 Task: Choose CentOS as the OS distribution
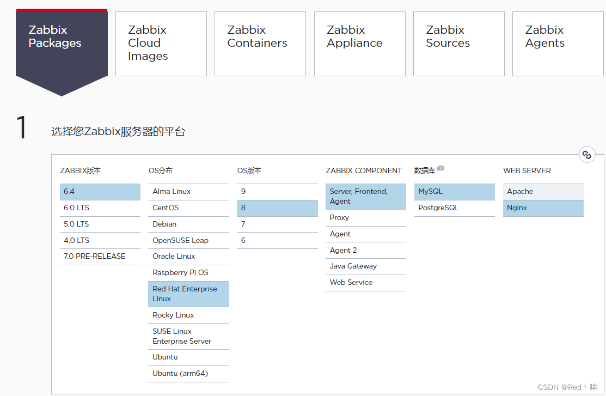188,208
